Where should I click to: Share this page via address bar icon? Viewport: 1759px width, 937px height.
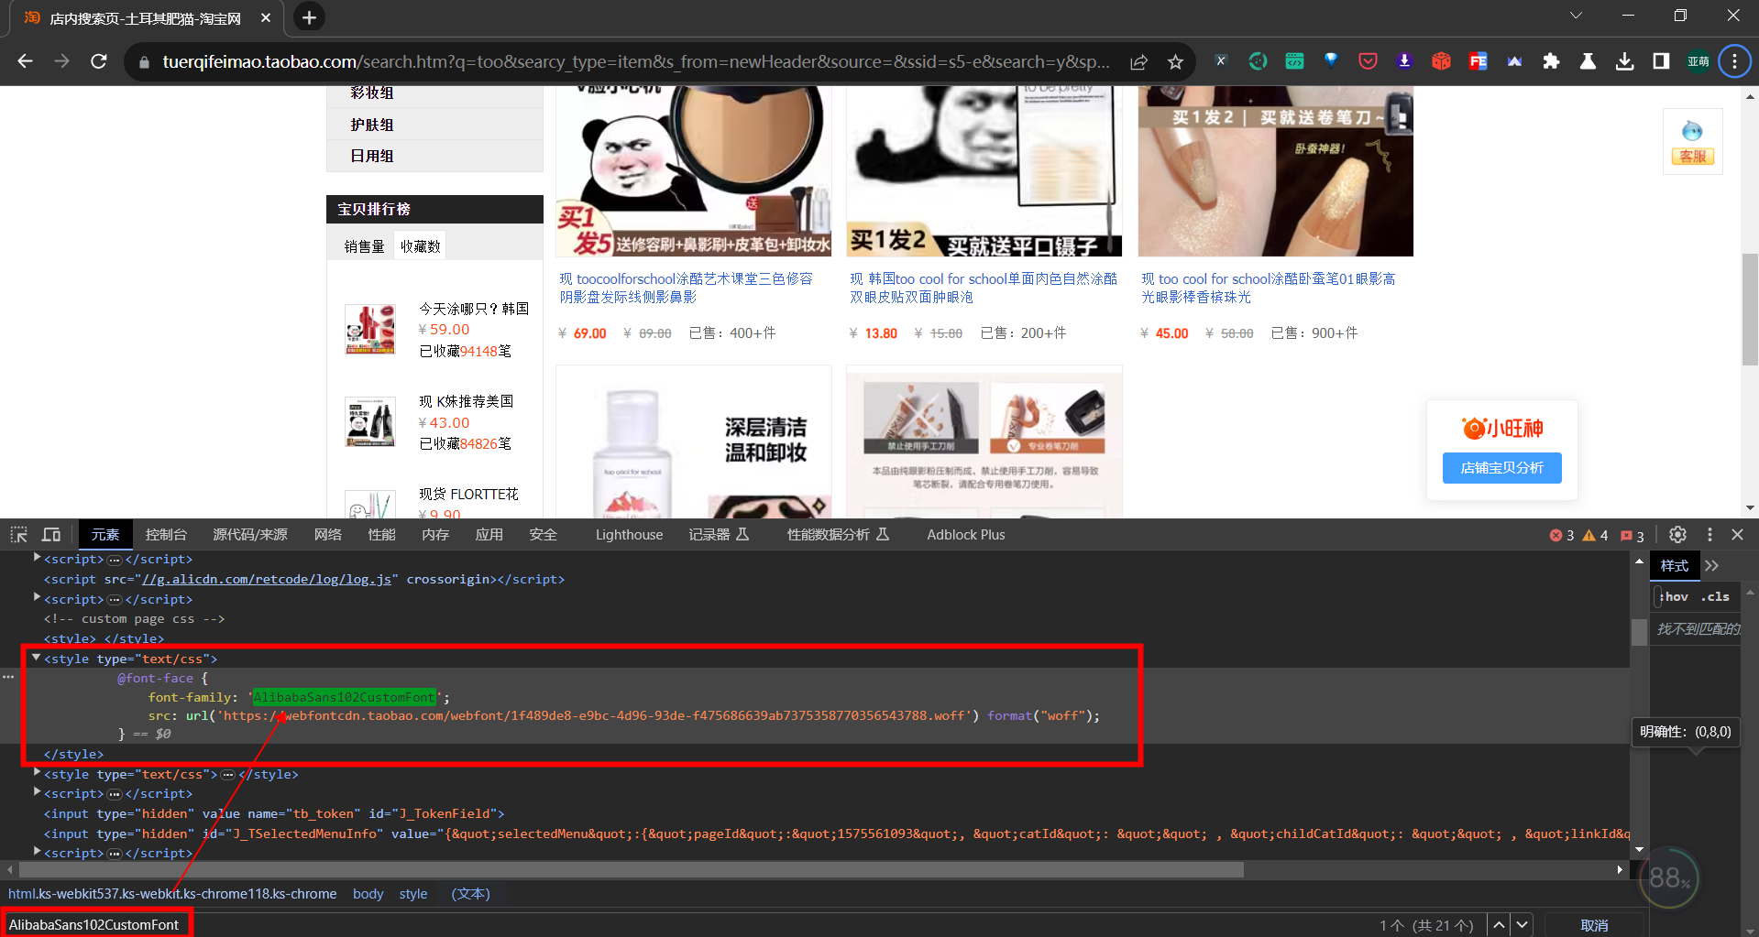(x=1138, y=61)
